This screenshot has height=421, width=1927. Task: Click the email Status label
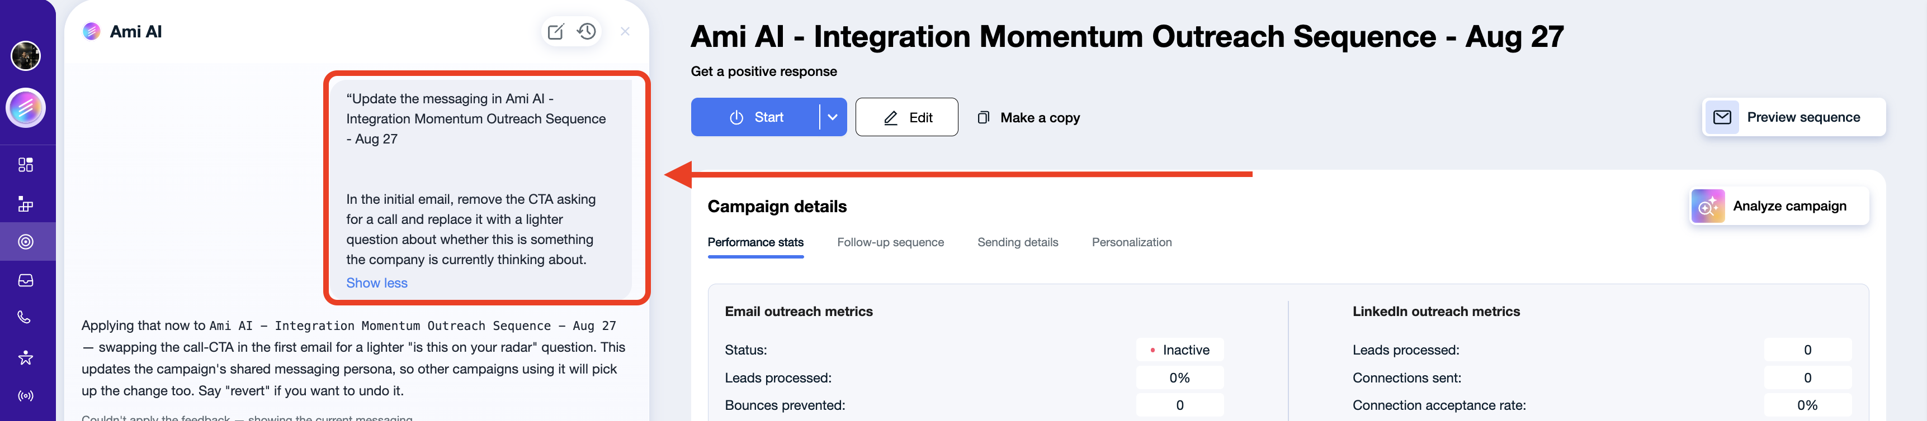pos(746,350)
